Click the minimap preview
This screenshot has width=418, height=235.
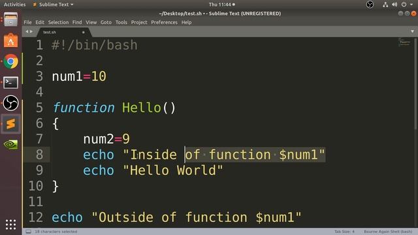pos(404,42)
